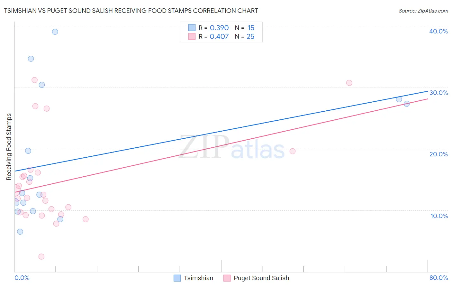The height and width of the screenshot is (287, 452).
Task: Click the blue regression trend line
Action: tap(221, 131)
